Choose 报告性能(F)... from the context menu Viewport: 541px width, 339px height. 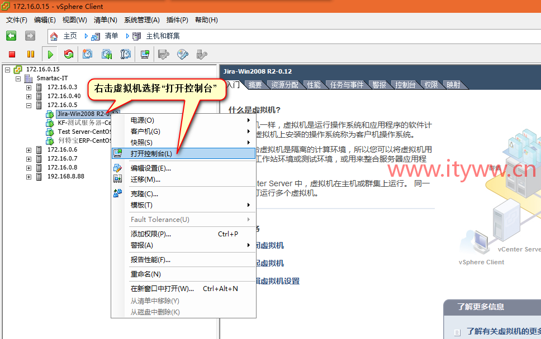coord(183,260)
